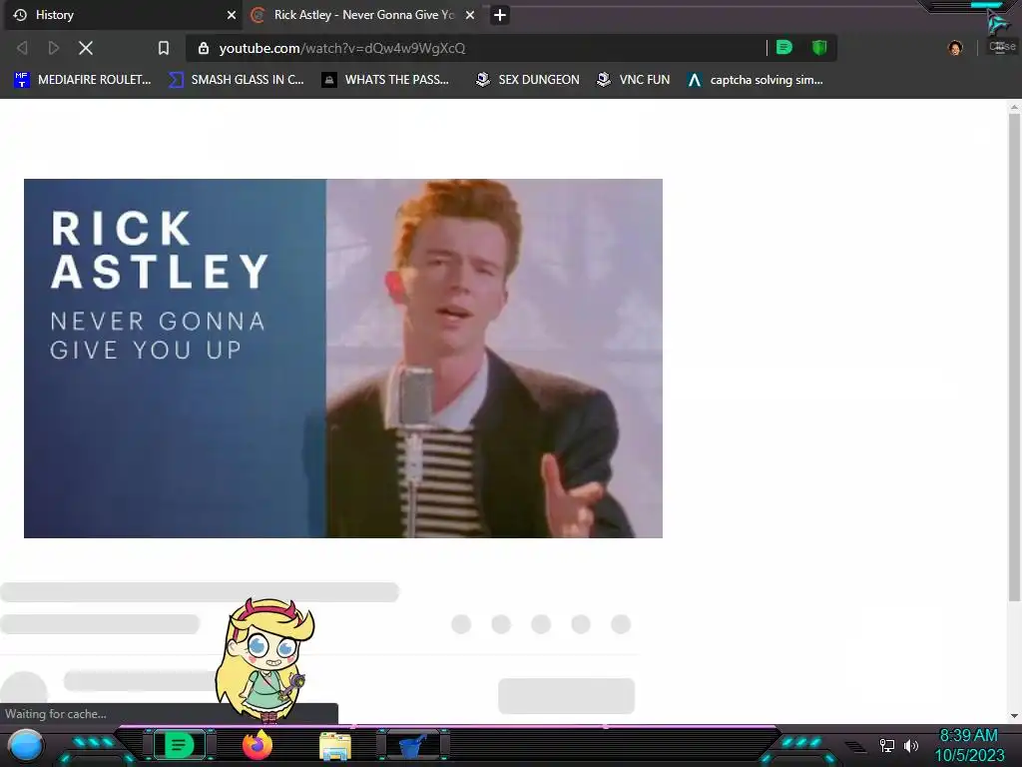Screen dimensions: 1022x767
Task: Go back to the previous page
Action: pos(22,48)
